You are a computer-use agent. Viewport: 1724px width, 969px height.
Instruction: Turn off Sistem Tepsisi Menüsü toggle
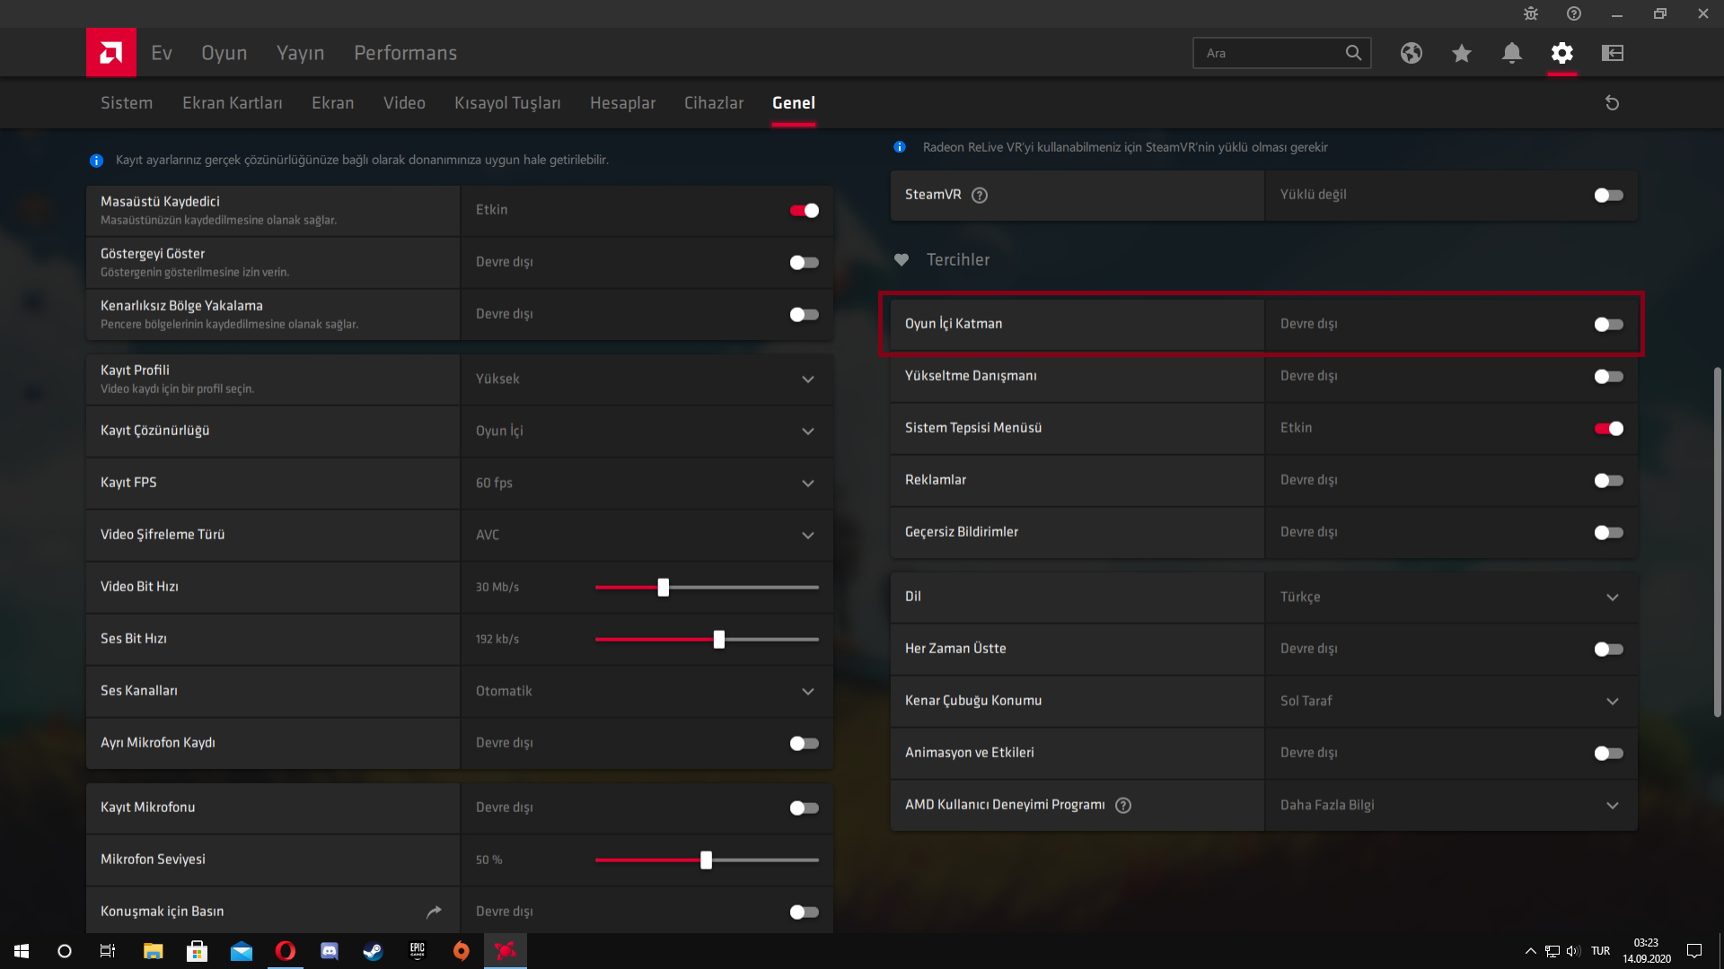pos(1608,428)
